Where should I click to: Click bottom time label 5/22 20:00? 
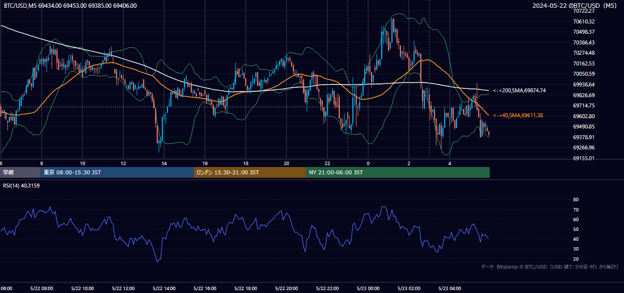(287, 288)
